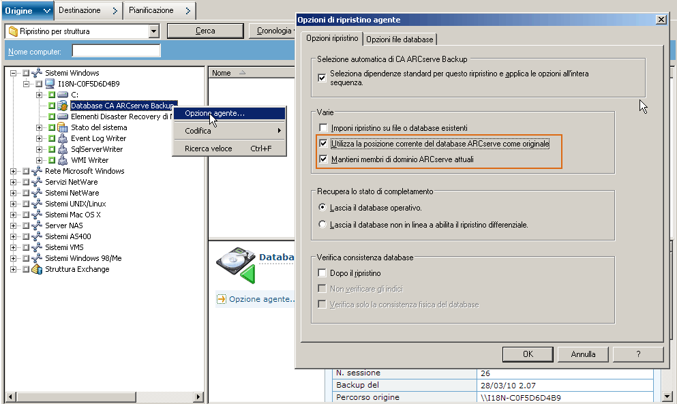
Task: Expand the Rete Microsoft Windows node
Action: pos(14,171)
